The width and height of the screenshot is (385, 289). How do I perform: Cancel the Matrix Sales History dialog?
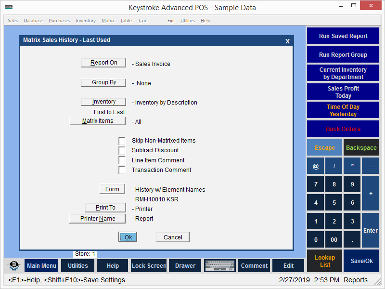(x=173, y=237)
